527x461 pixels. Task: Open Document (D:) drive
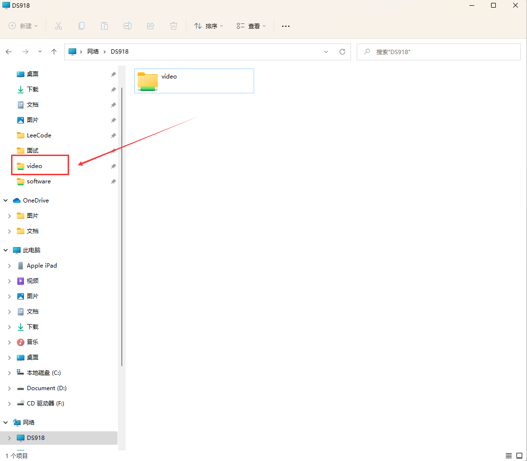(x=47, y=388)
